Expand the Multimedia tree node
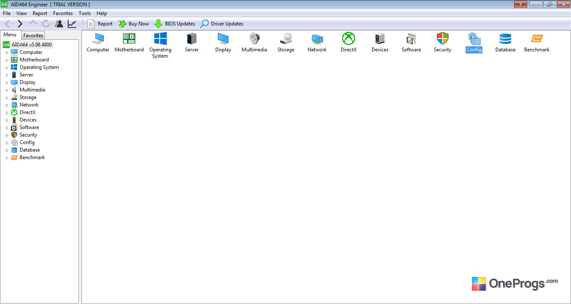The height and width of the screenshot is (304, 571). (x=7, y=90)
